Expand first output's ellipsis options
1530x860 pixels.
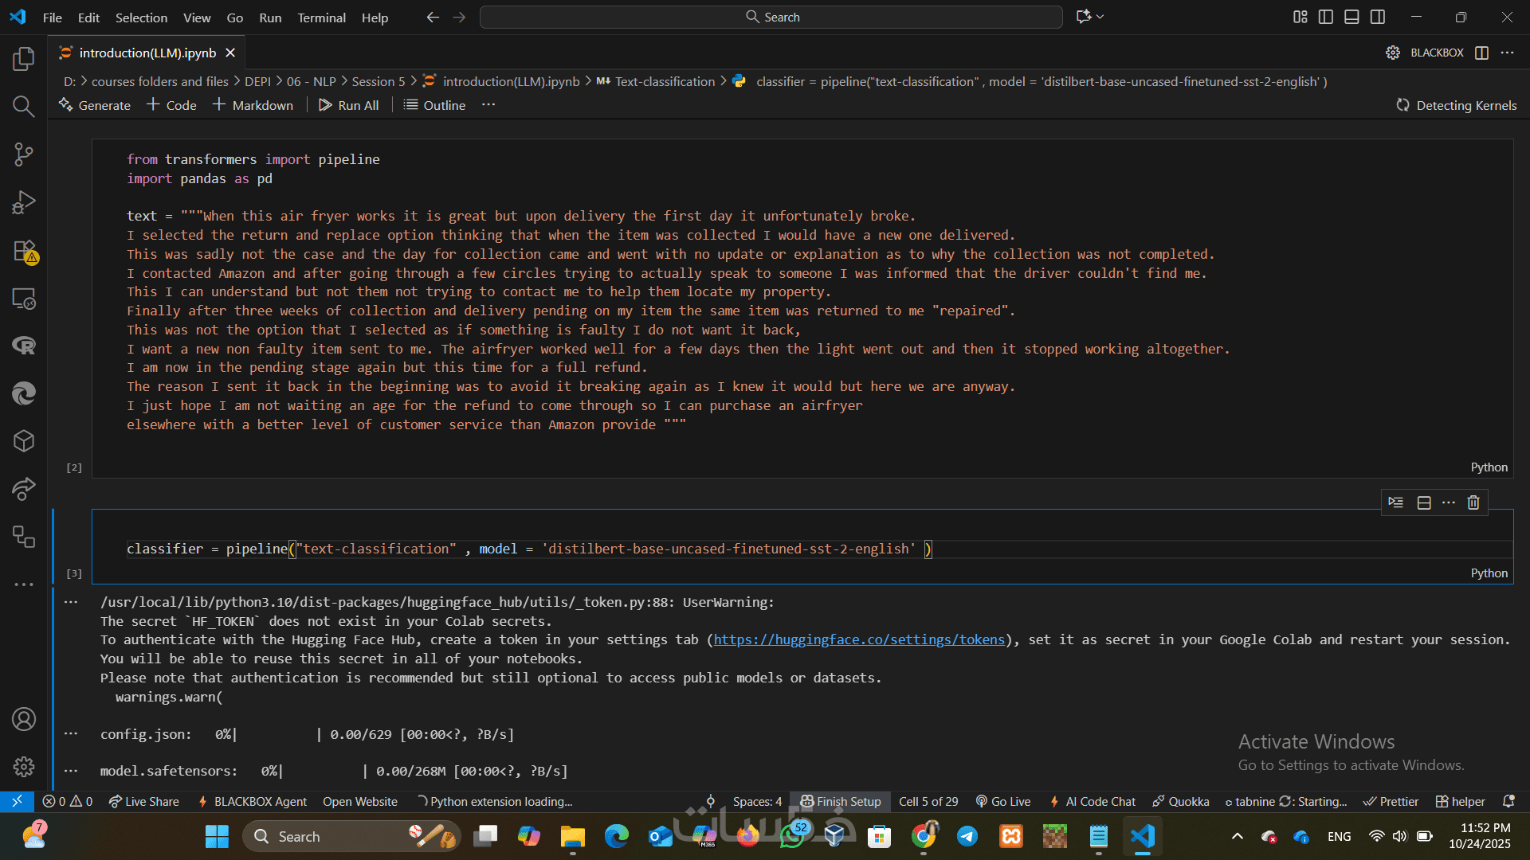pyautogui.click(x=71, y=602)
